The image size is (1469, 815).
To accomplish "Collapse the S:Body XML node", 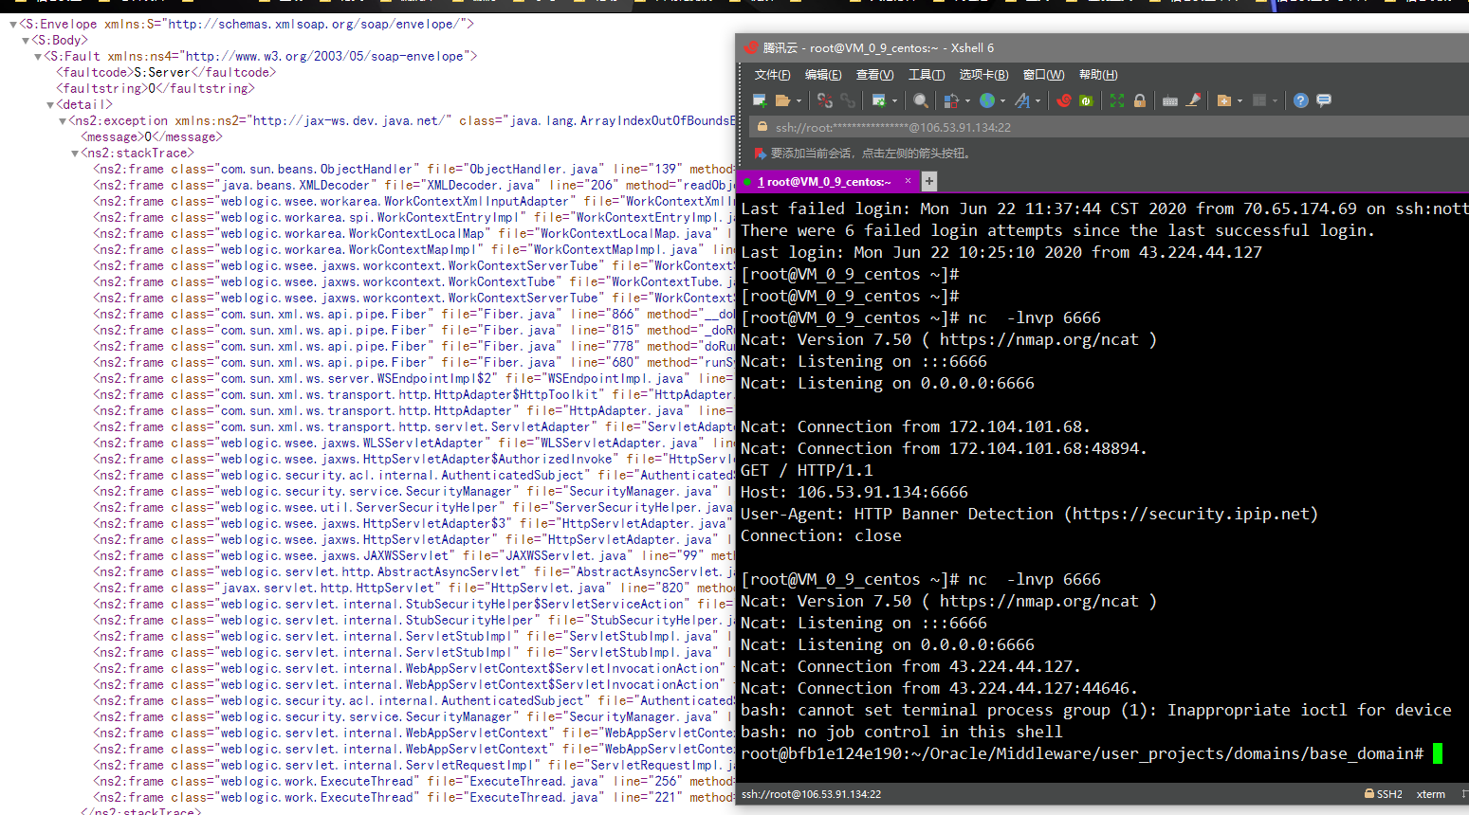I will (26, 41).
